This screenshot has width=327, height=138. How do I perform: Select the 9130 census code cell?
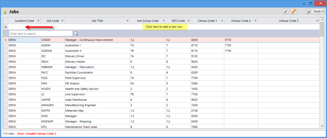208,56
